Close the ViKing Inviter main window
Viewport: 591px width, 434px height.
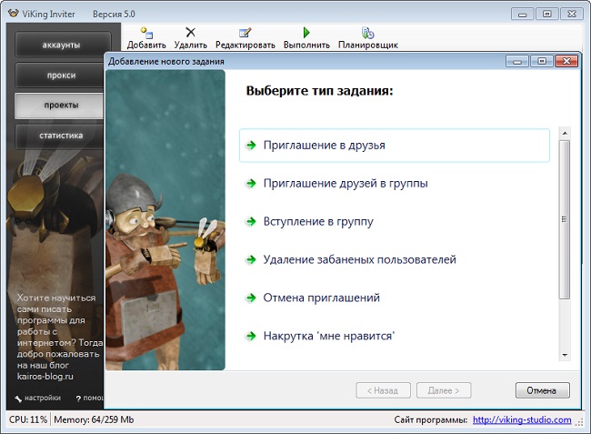tap(572, 15)
